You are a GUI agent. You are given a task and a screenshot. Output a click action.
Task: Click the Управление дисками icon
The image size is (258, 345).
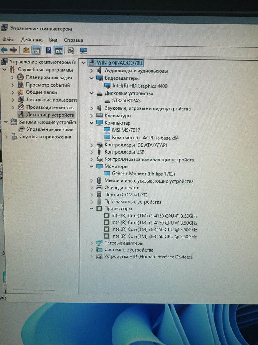(x=21, y=129)
